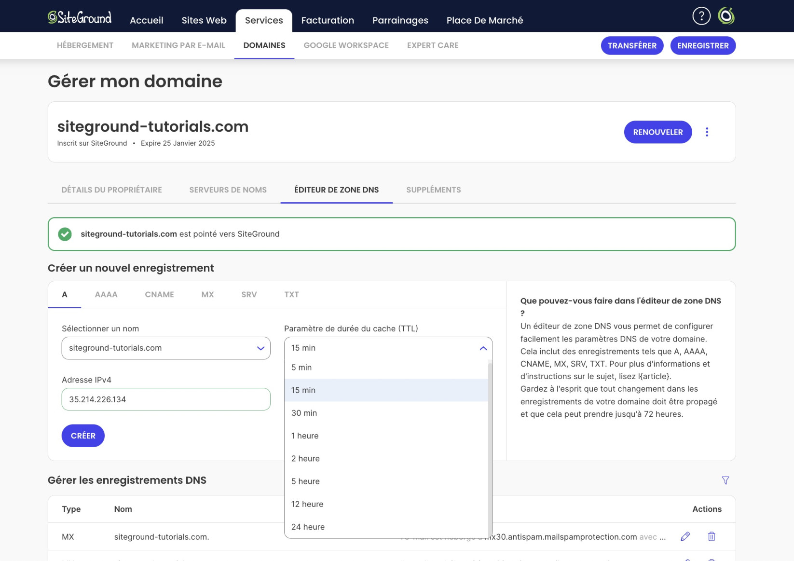
Task: Open the user profile avatar icon
Action: pos(726,16)
